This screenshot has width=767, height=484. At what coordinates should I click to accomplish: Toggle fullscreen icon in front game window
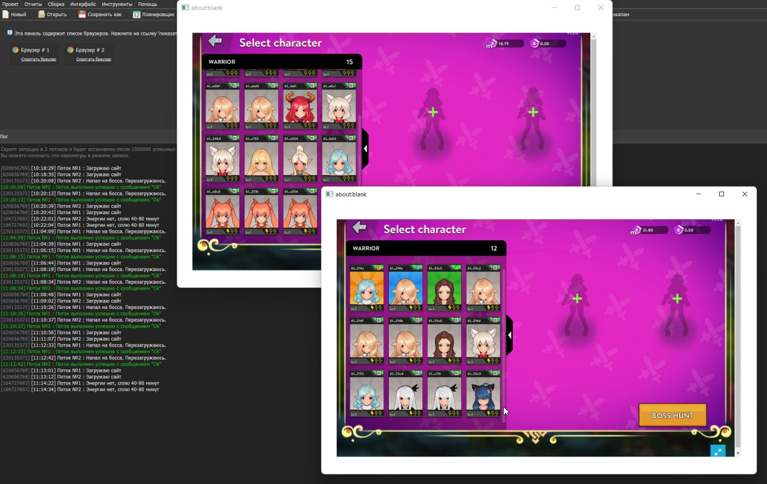(x=718, y=450)
